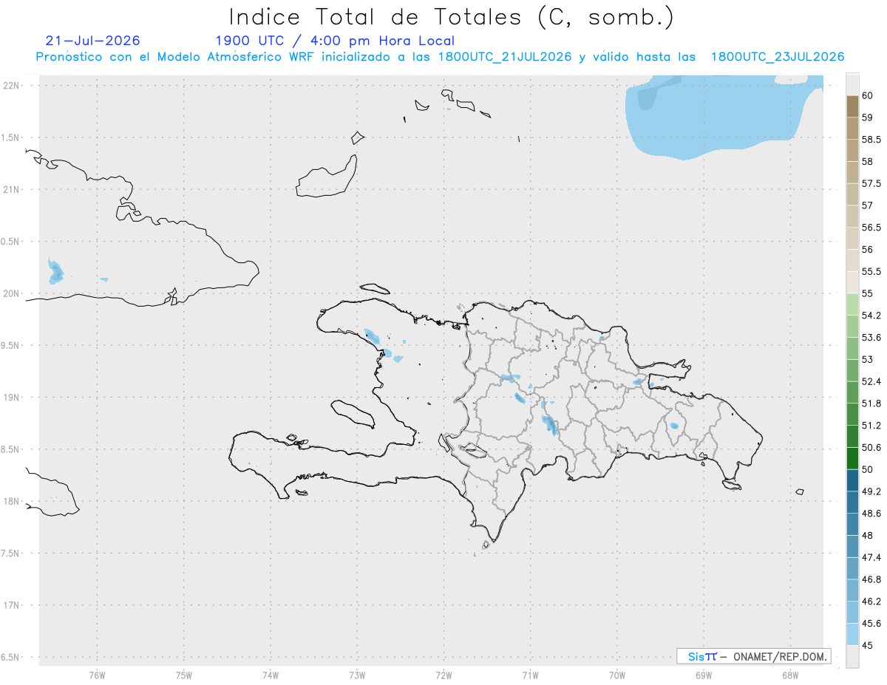
Task: Click the longitude label '68W'
Action: [x=790, y=675]
